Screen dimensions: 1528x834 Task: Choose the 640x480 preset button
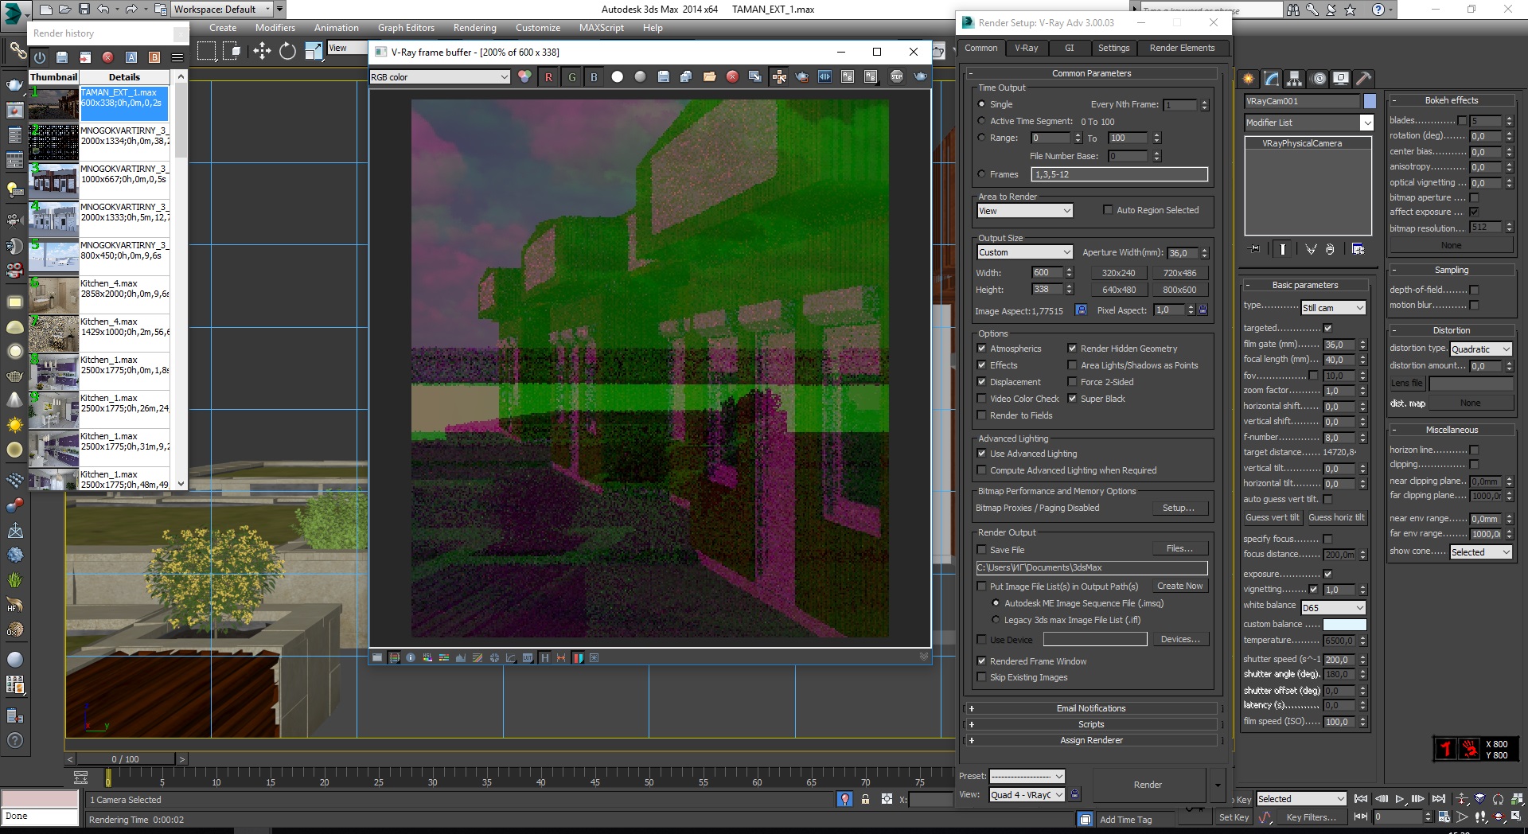[1119, 290]
